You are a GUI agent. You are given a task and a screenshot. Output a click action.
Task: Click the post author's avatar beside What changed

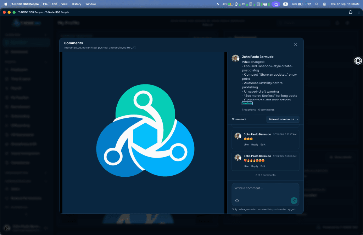pyautogui.click(x=235, y=58)
